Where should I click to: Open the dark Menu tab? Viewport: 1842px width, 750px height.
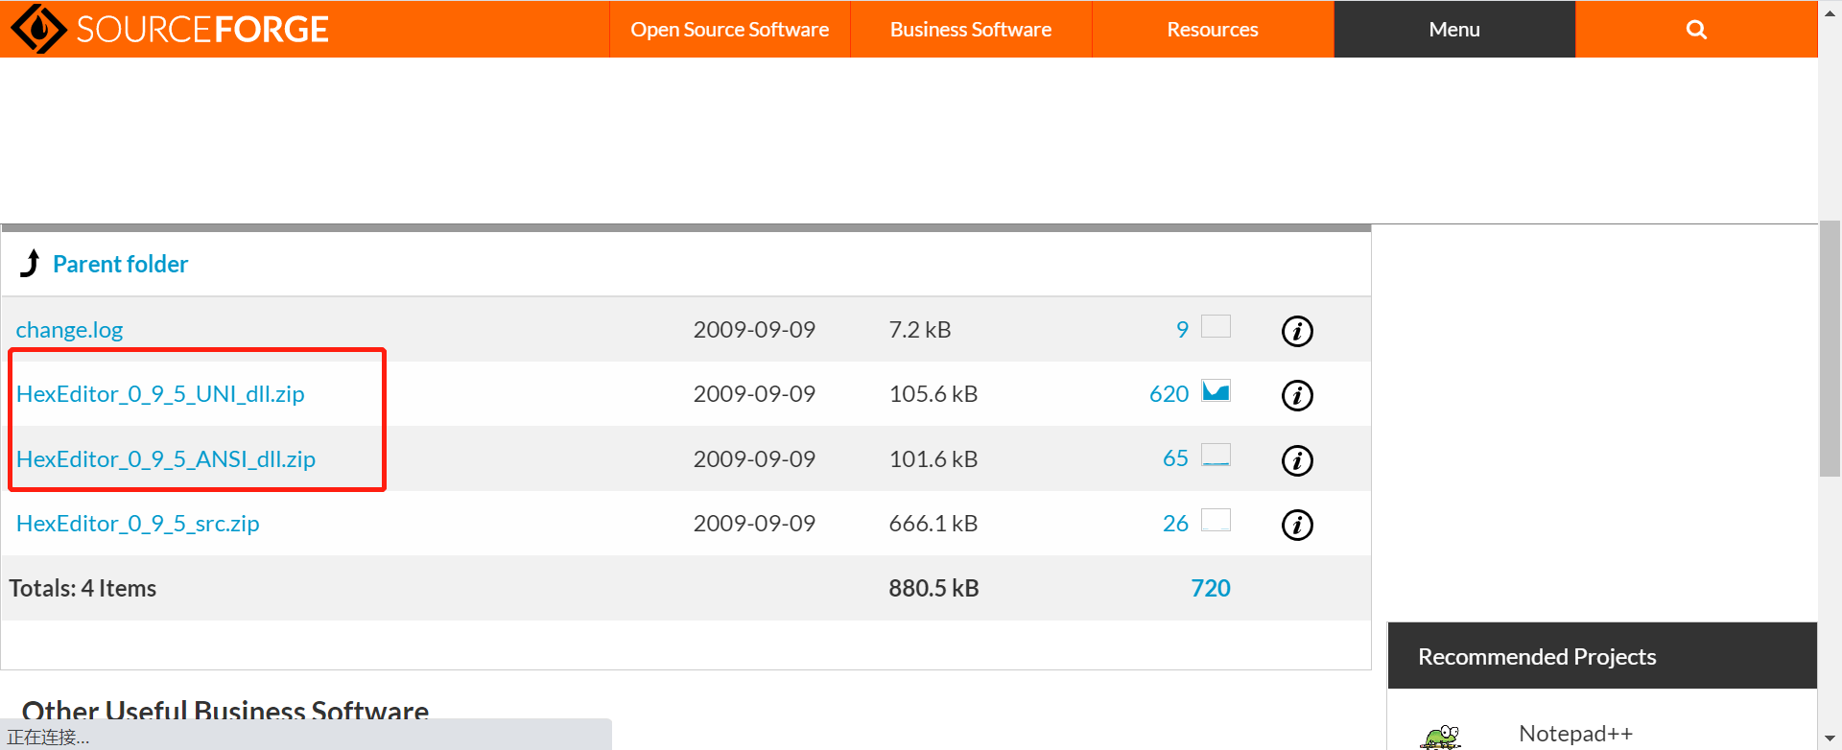[1454, 30]
